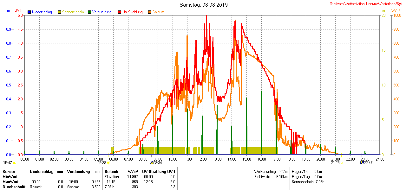The width and height of the screenshot is (406, 190).
Task: Click the 2.5 label on red UV axis
Action: (x=20, y=85)
